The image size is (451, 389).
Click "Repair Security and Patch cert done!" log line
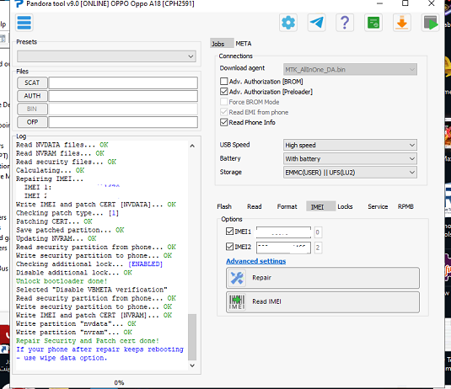[88, 341]
